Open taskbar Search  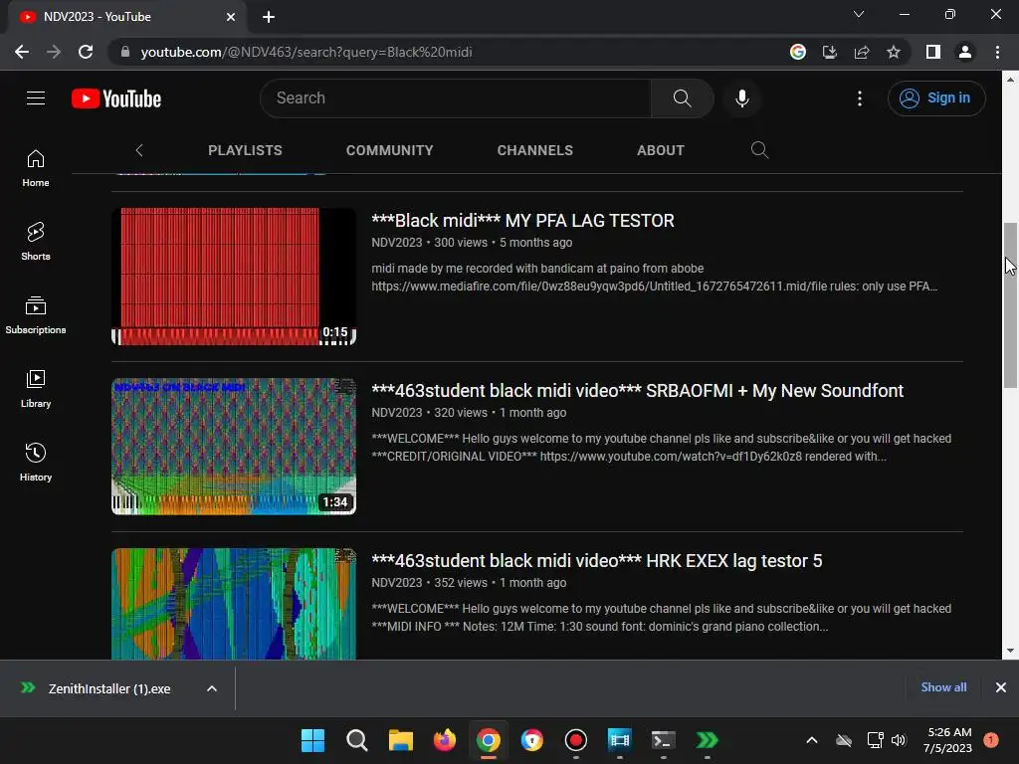[x=357, y=740]
